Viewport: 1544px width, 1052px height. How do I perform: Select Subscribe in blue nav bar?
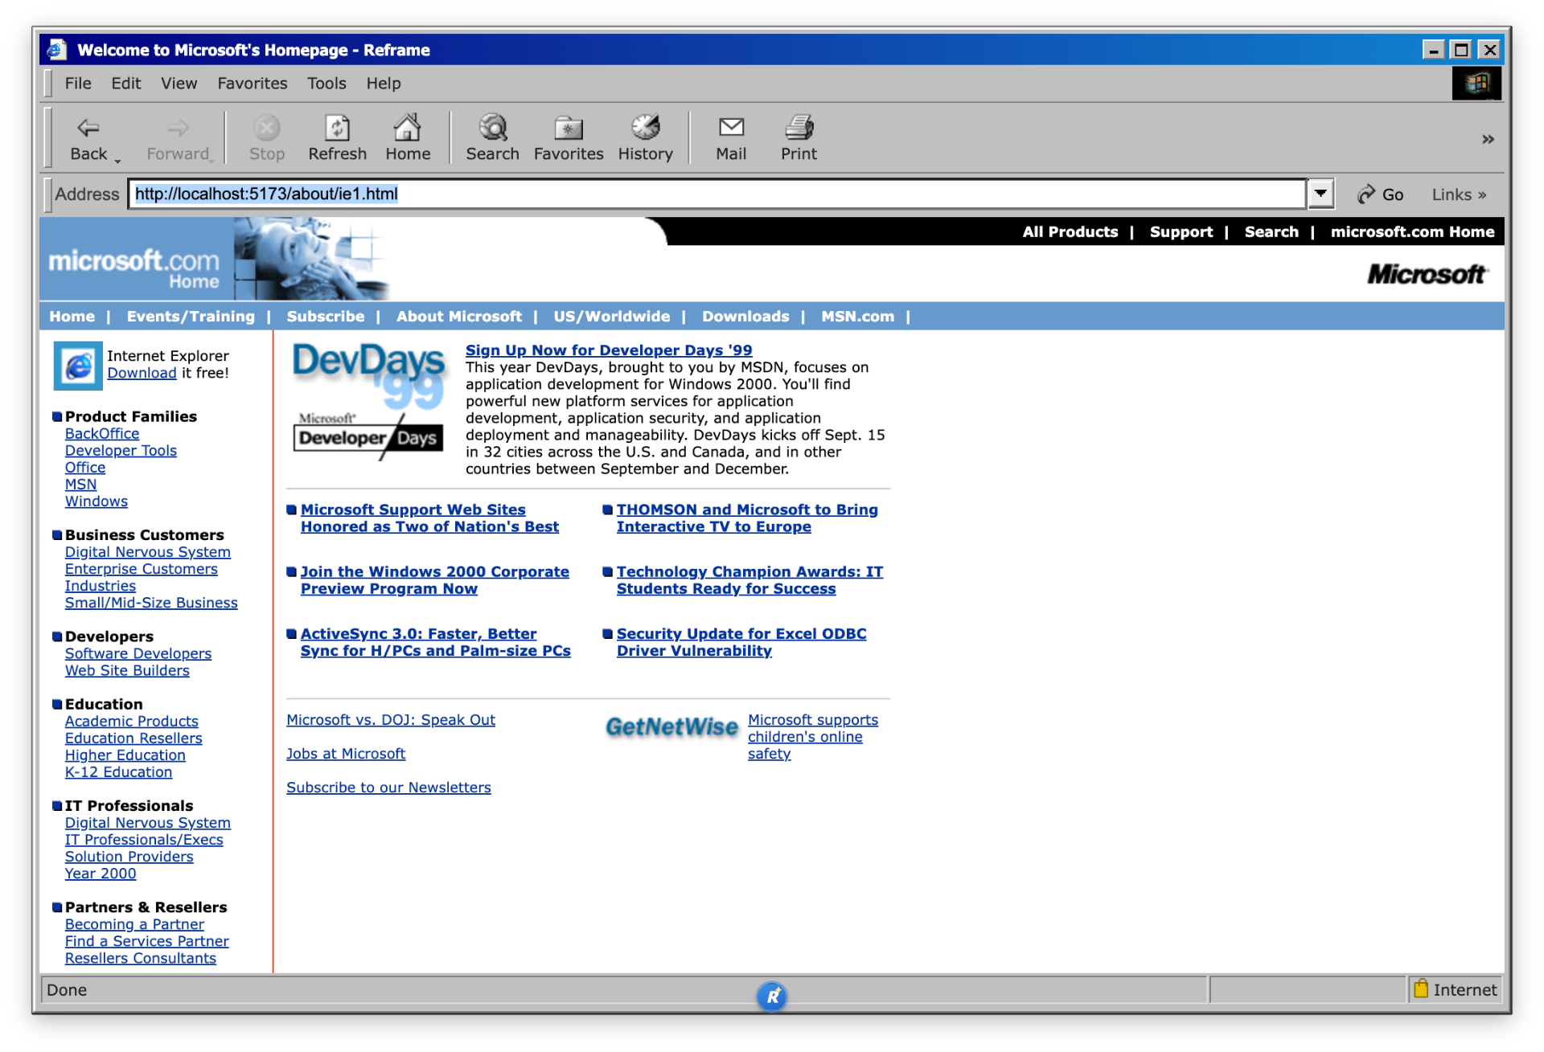pos(325,317)
